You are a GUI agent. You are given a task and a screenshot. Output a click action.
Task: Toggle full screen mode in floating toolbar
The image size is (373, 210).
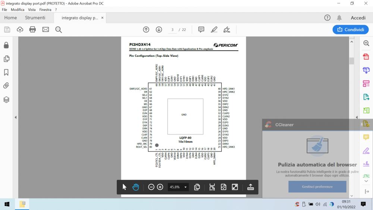(x=235, y=187)
